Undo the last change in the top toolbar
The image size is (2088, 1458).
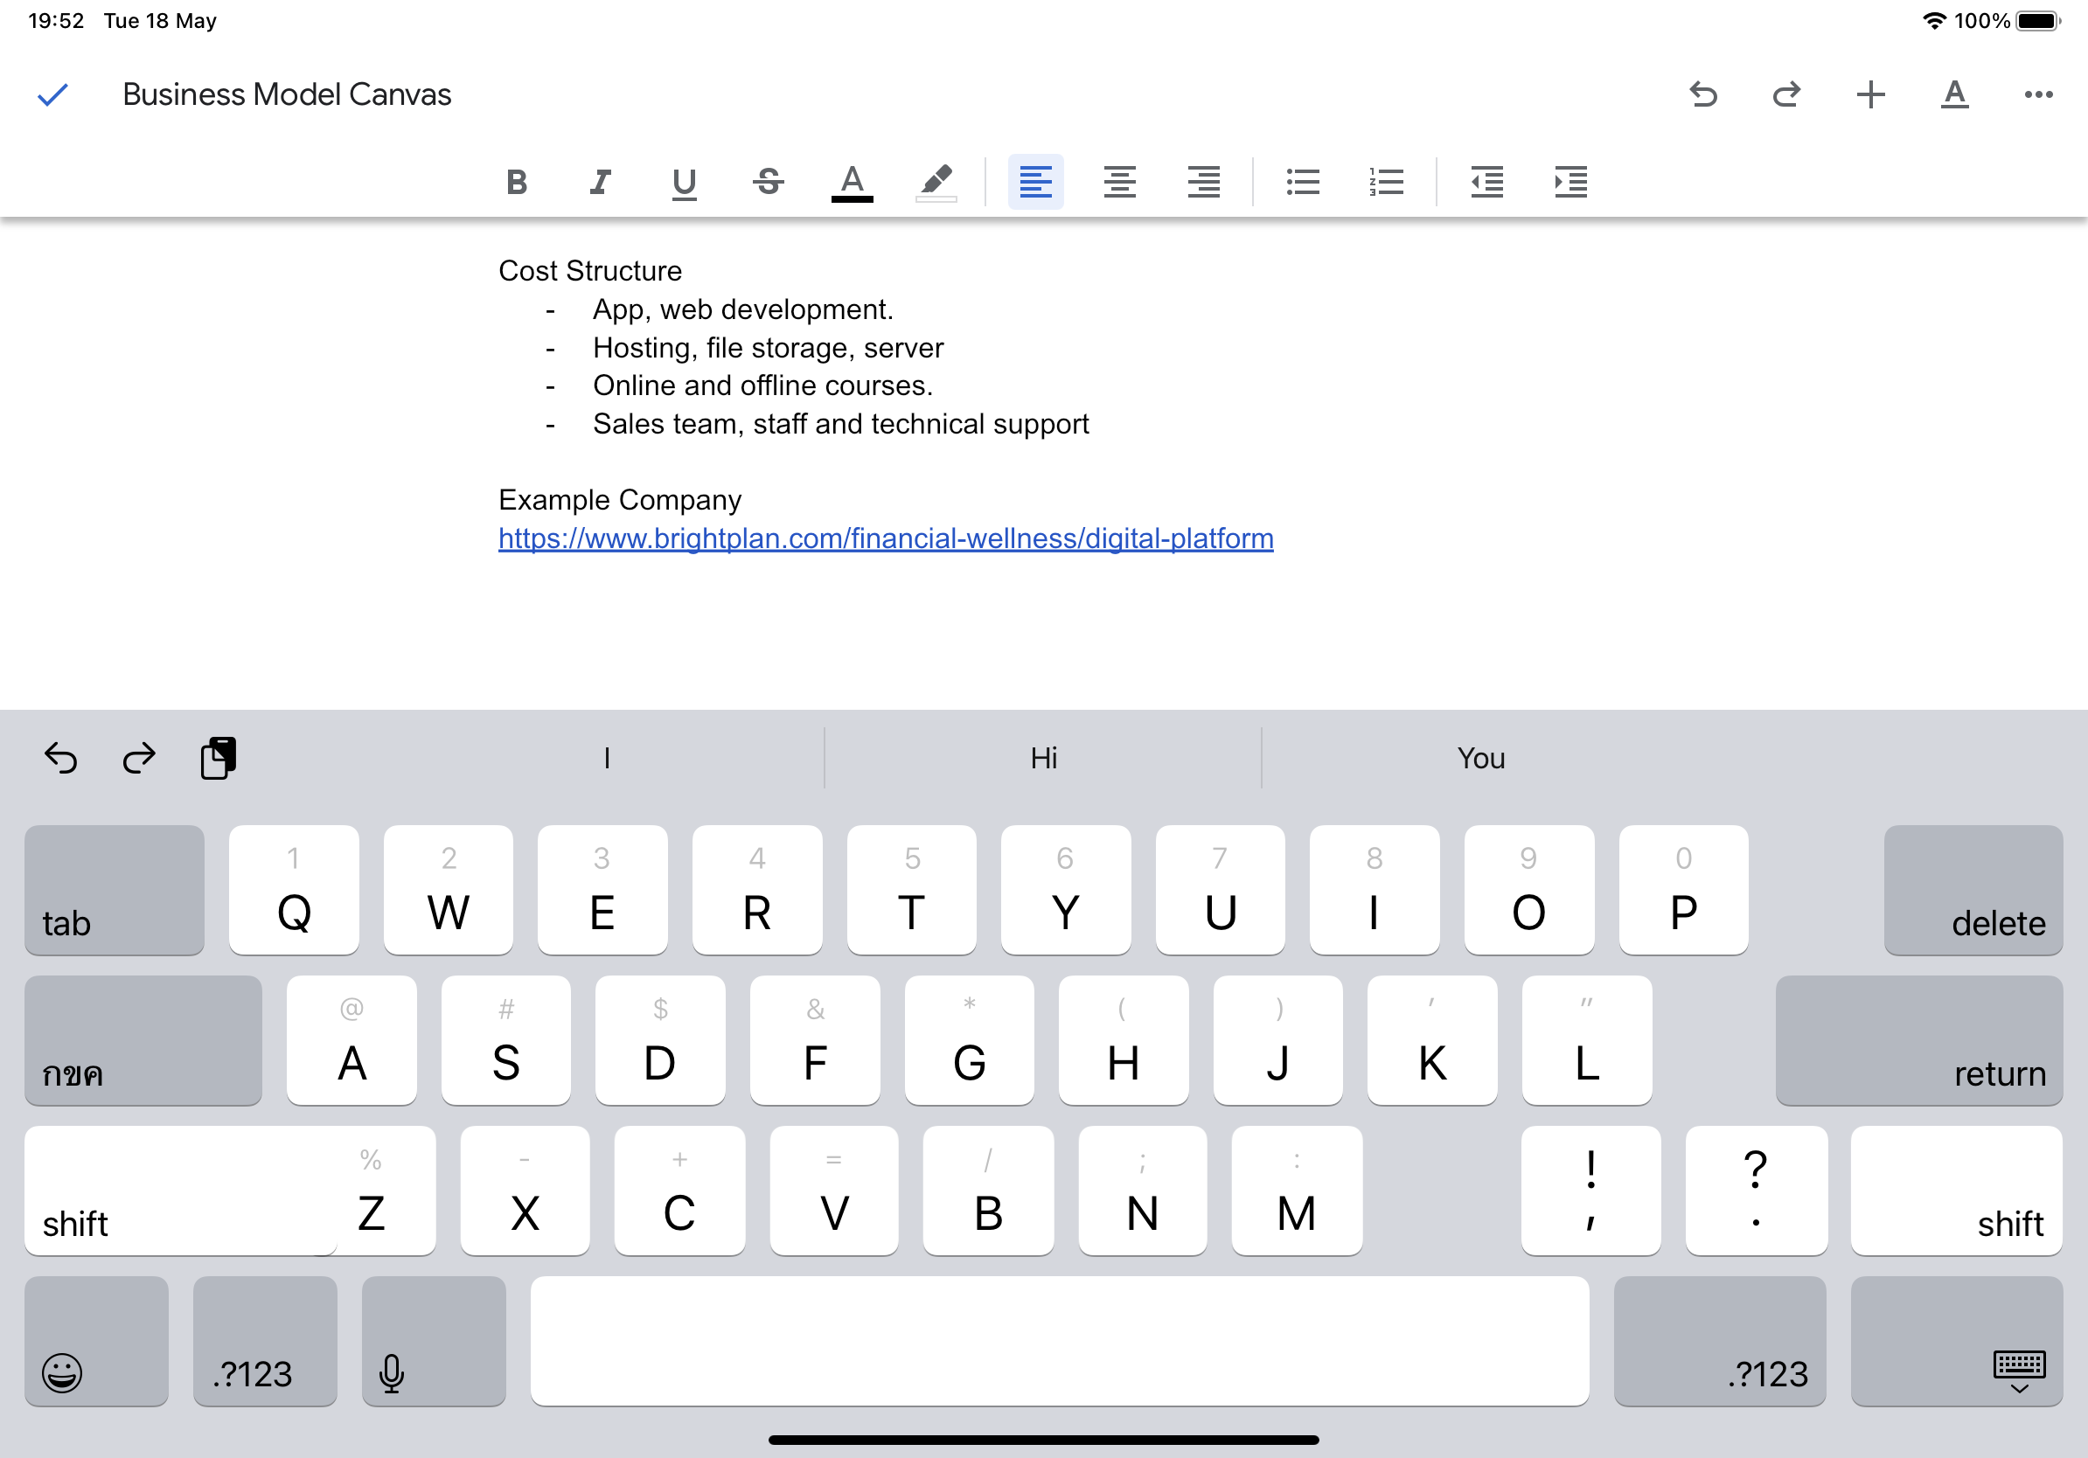(1702, 94)
